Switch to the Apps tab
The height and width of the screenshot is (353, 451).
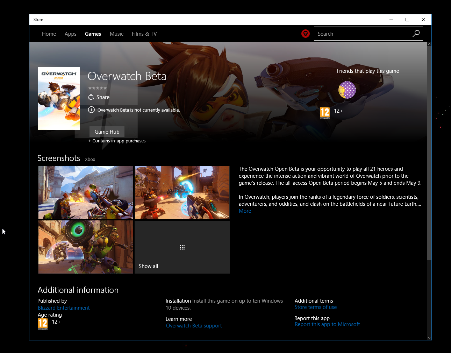70,34
